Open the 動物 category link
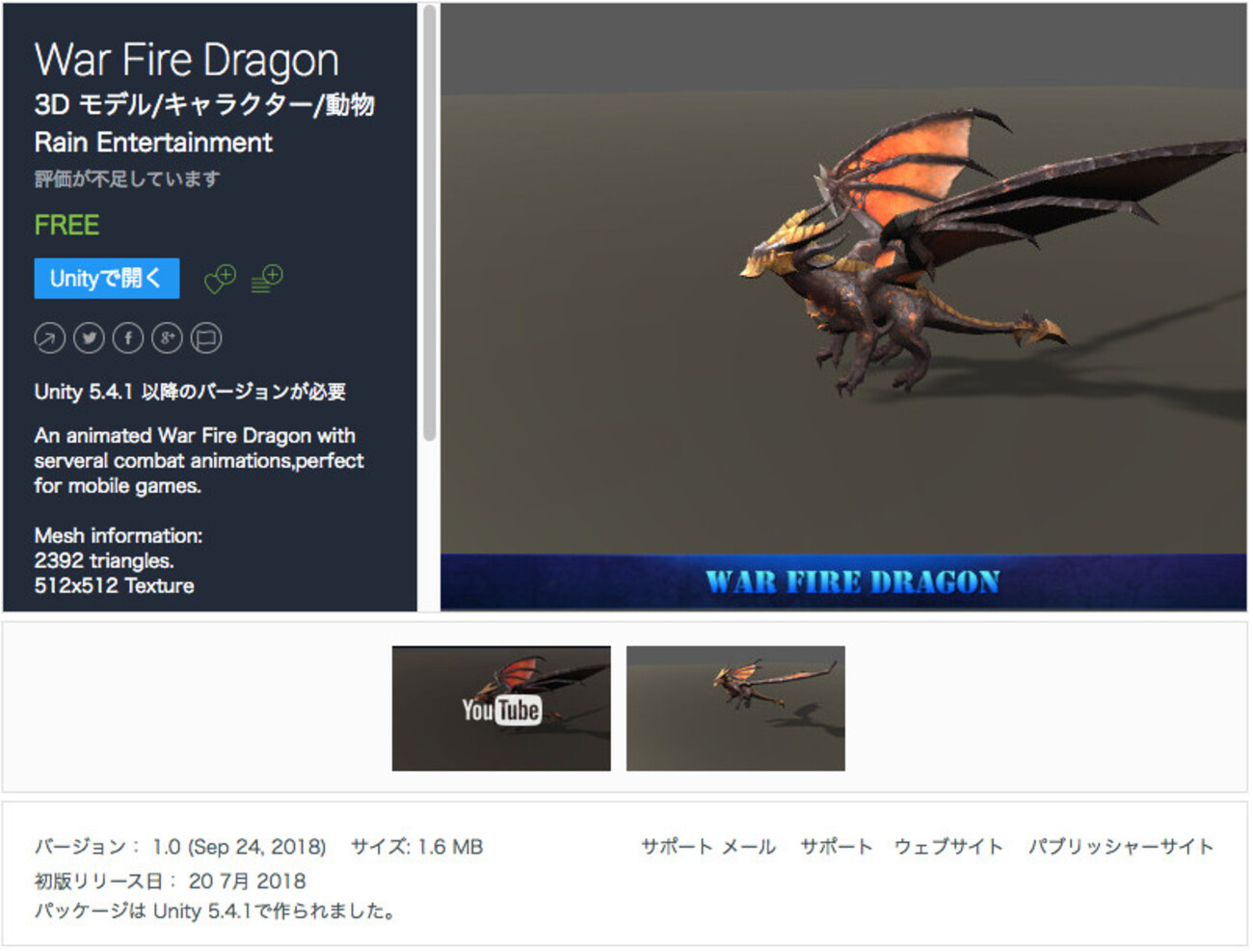 pyautogui.click(x=349, y=104)
